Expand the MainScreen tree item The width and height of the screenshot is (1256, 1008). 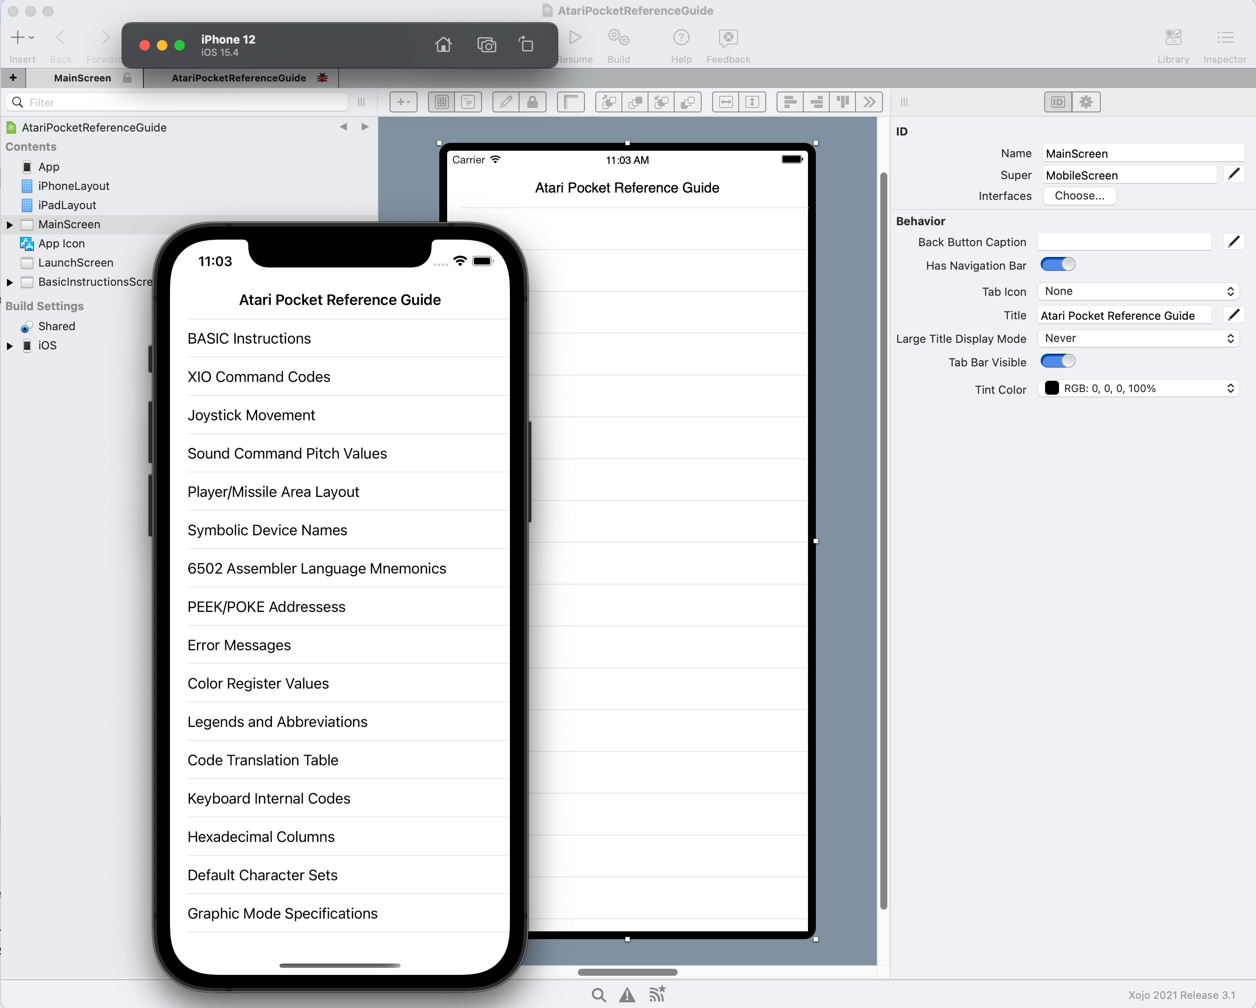point(10,225)
